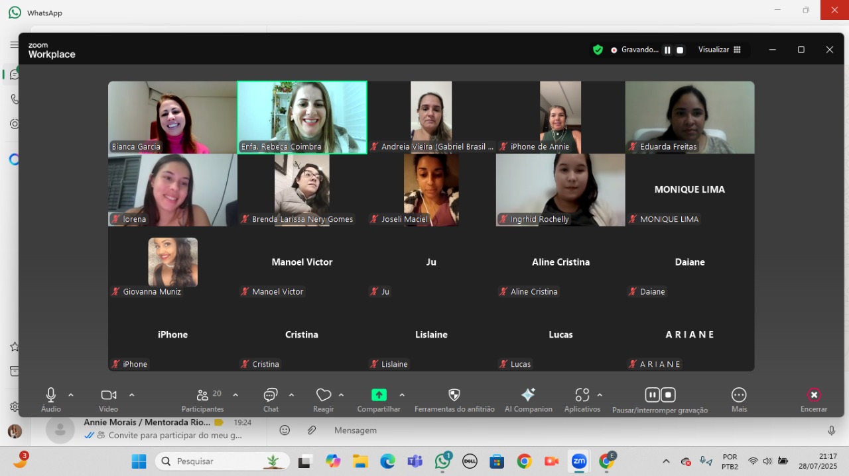Click the green Compartilhar share-screen icon
Screen dimensions: 849x476
[x=379, y=395]
